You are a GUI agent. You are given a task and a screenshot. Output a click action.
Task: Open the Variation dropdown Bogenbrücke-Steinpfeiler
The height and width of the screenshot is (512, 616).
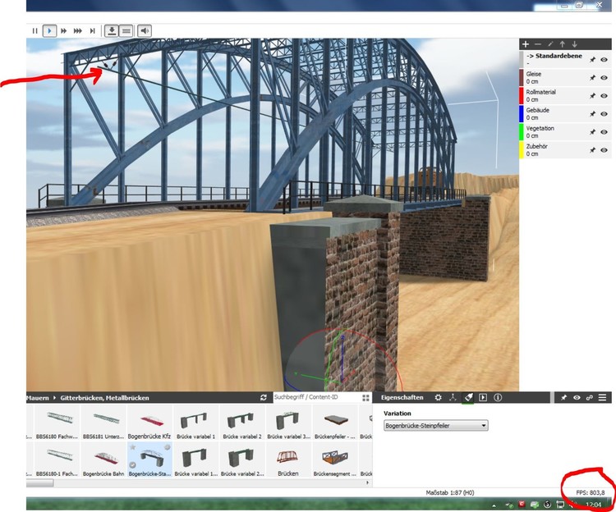(x=435, y=426)
